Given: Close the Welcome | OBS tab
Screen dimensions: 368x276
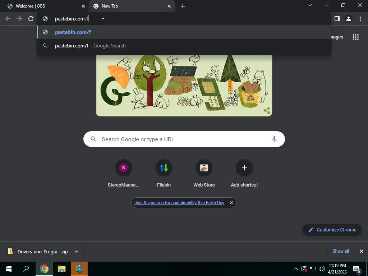Looking at the screenshot, I should [x=83, y=6].
